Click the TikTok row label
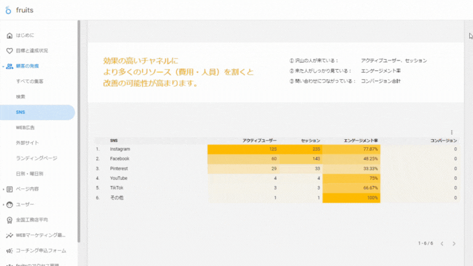The width and height of the screenshot is (473, 266). pos(116,188)
